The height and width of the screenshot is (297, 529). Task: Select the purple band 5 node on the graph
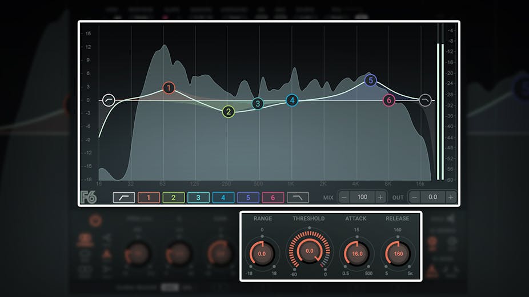371,80
